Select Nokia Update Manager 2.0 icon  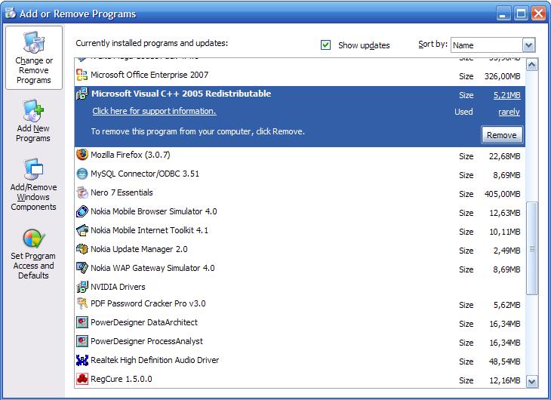pos(82,249)
